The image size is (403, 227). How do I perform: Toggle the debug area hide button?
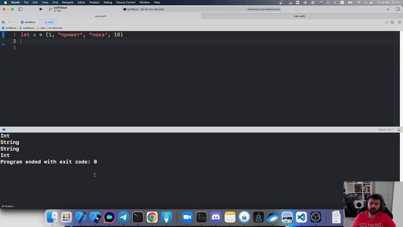click(x=4, y=130)
